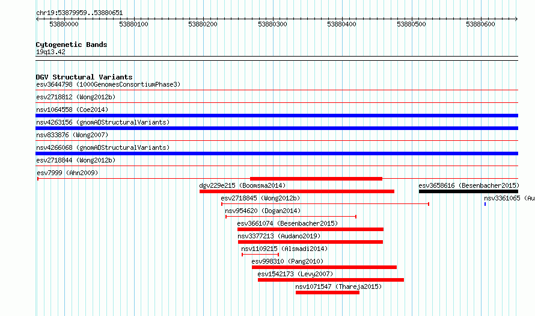Screen dimensions: 535x316
Task: Open the esv1542173 (Levy2007) label
Action: click(x=295, y=274)
